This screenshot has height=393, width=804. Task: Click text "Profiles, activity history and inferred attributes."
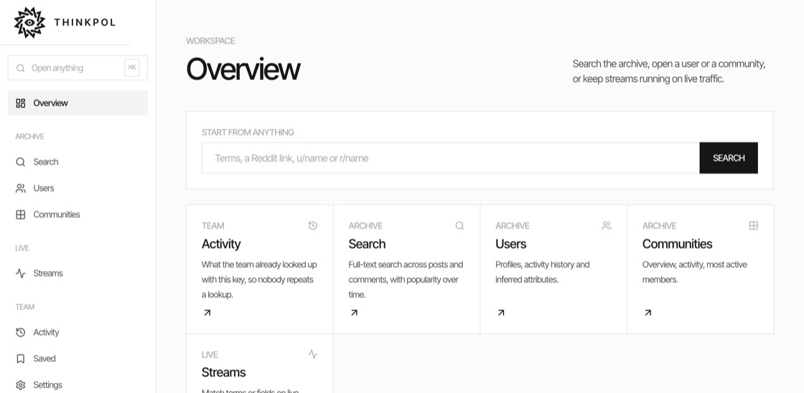(543, 272)
